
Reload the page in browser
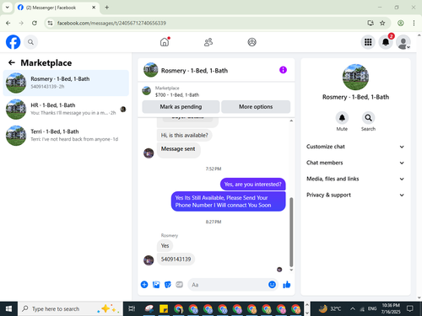tap(35, 23)
